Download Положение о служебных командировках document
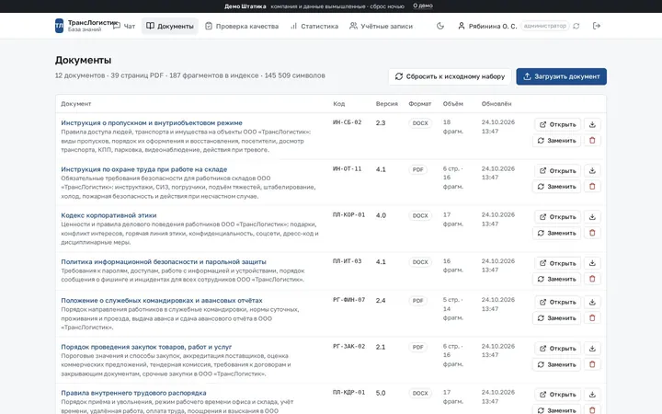Screen dimensions: 662x414 [592, 302]
